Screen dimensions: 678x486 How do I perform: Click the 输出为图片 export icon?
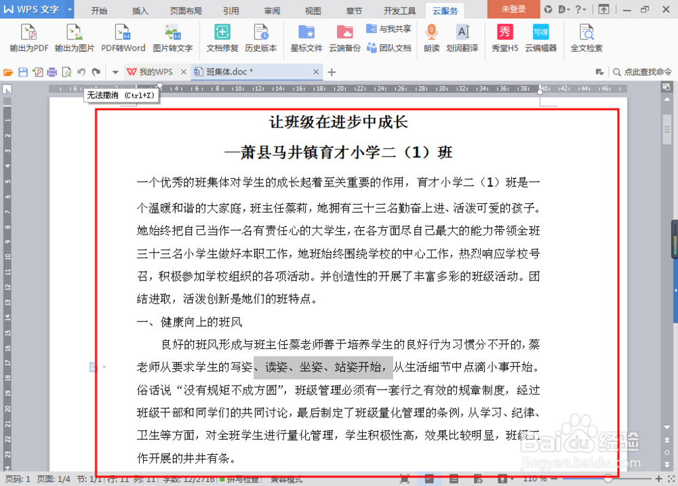click(x=75, y=38)
